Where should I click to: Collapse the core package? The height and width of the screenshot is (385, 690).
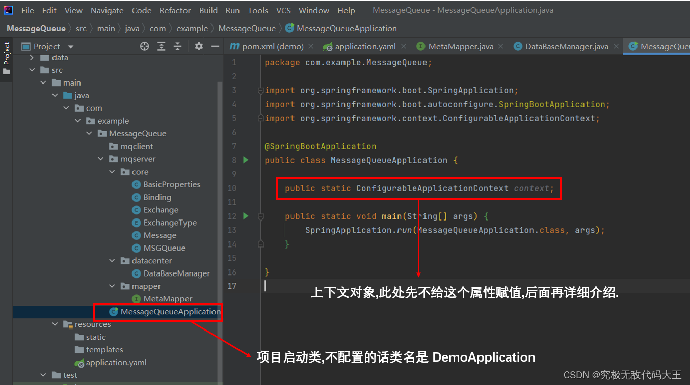pyautogui.click(x=112, y=172)
